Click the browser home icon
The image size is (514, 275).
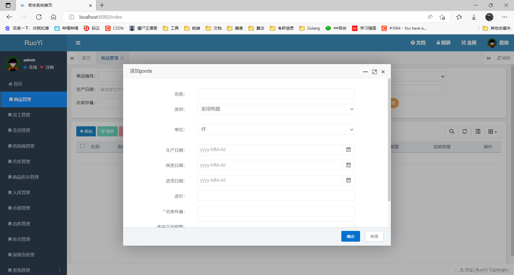click(x=54, y=17)
